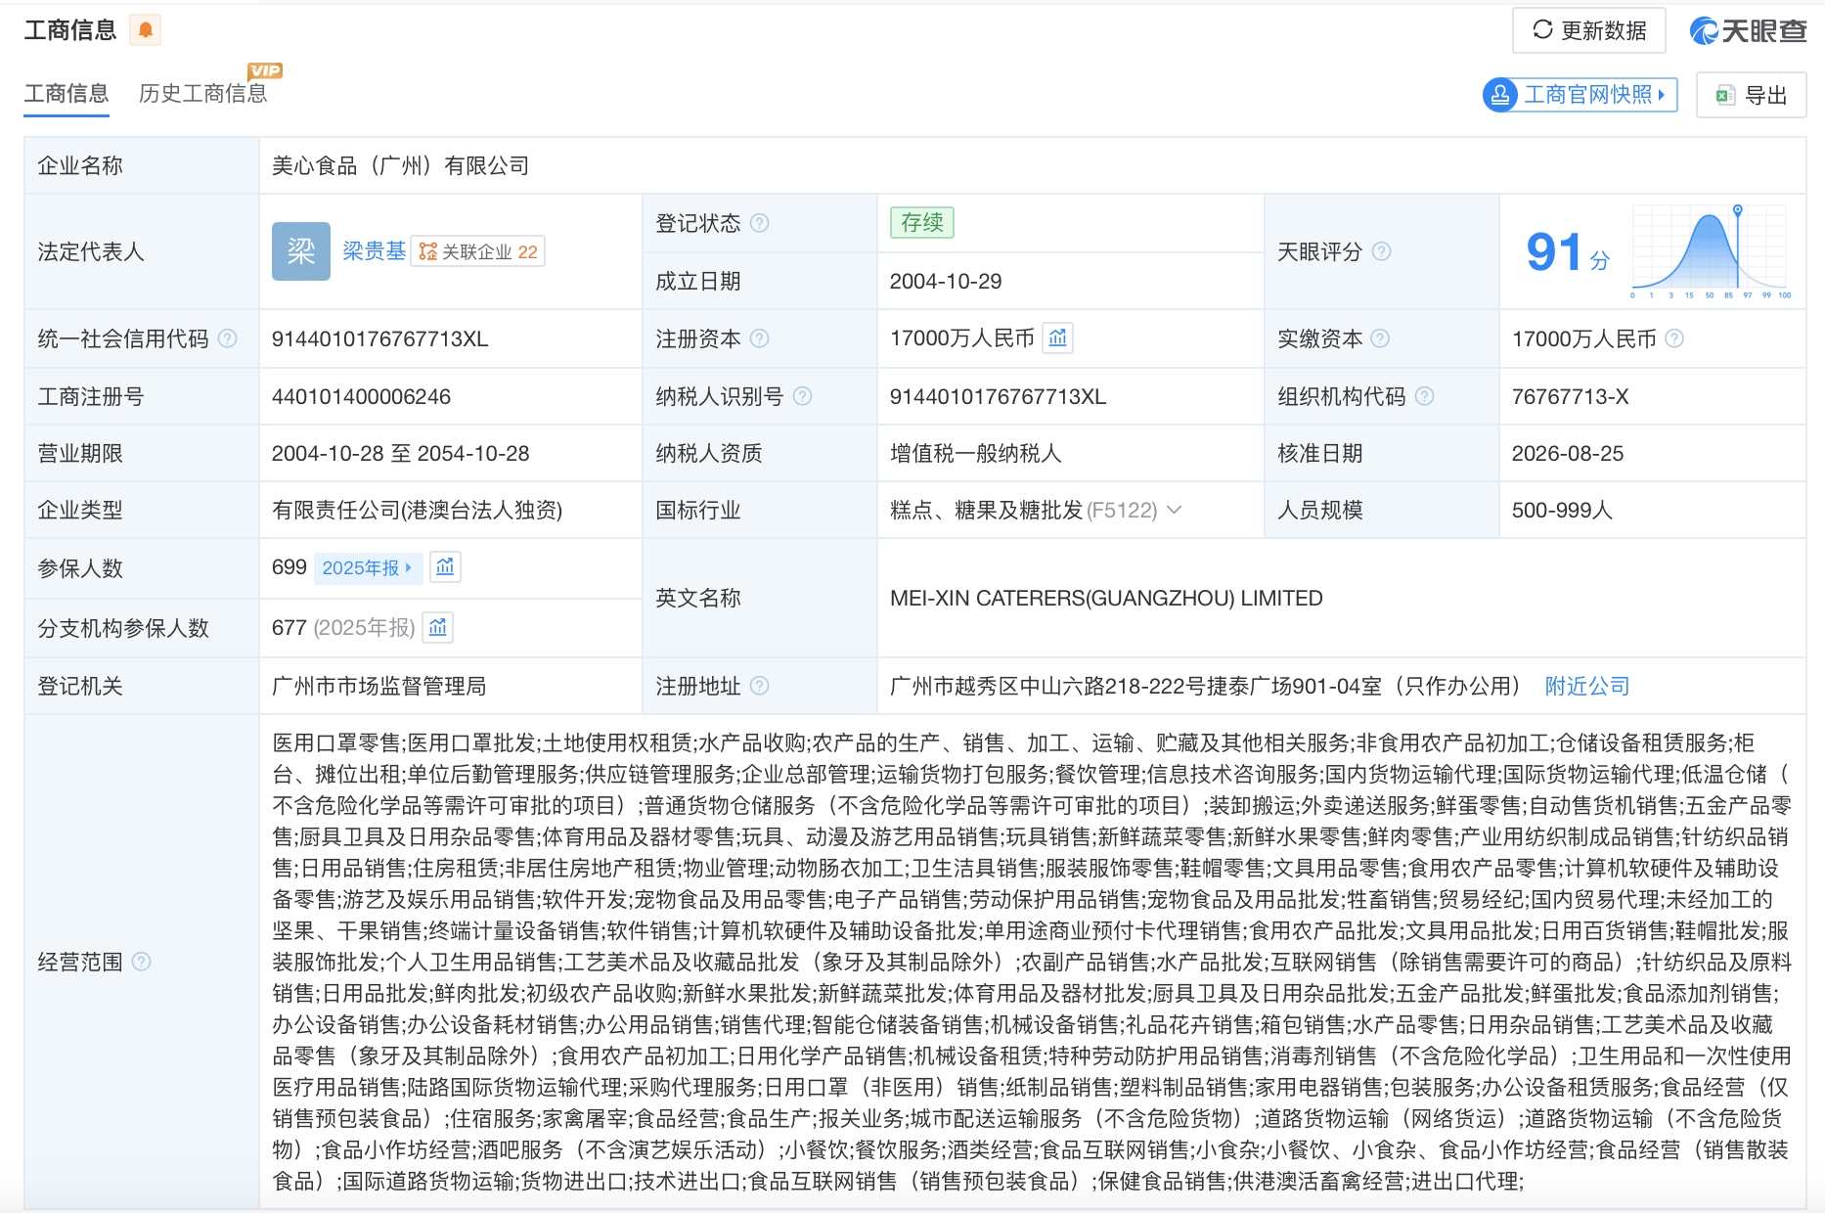Select founding date 2004-10-29
1825x1213 pixels.
946,281
